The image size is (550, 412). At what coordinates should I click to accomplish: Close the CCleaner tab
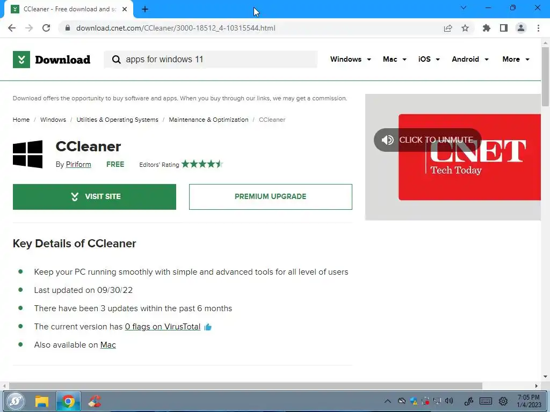coord(125,9)
